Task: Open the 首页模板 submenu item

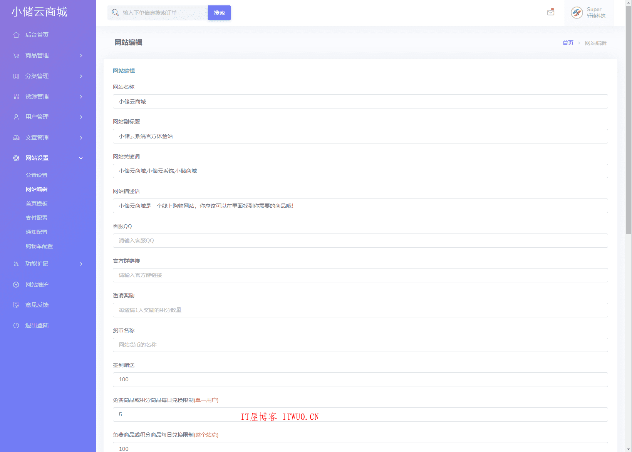Action: [37, 203]
